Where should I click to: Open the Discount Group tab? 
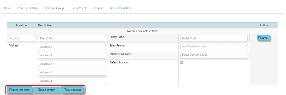click(54, 8)
